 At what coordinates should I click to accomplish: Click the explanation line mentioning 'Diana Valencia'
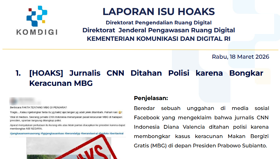click(201, 127)
